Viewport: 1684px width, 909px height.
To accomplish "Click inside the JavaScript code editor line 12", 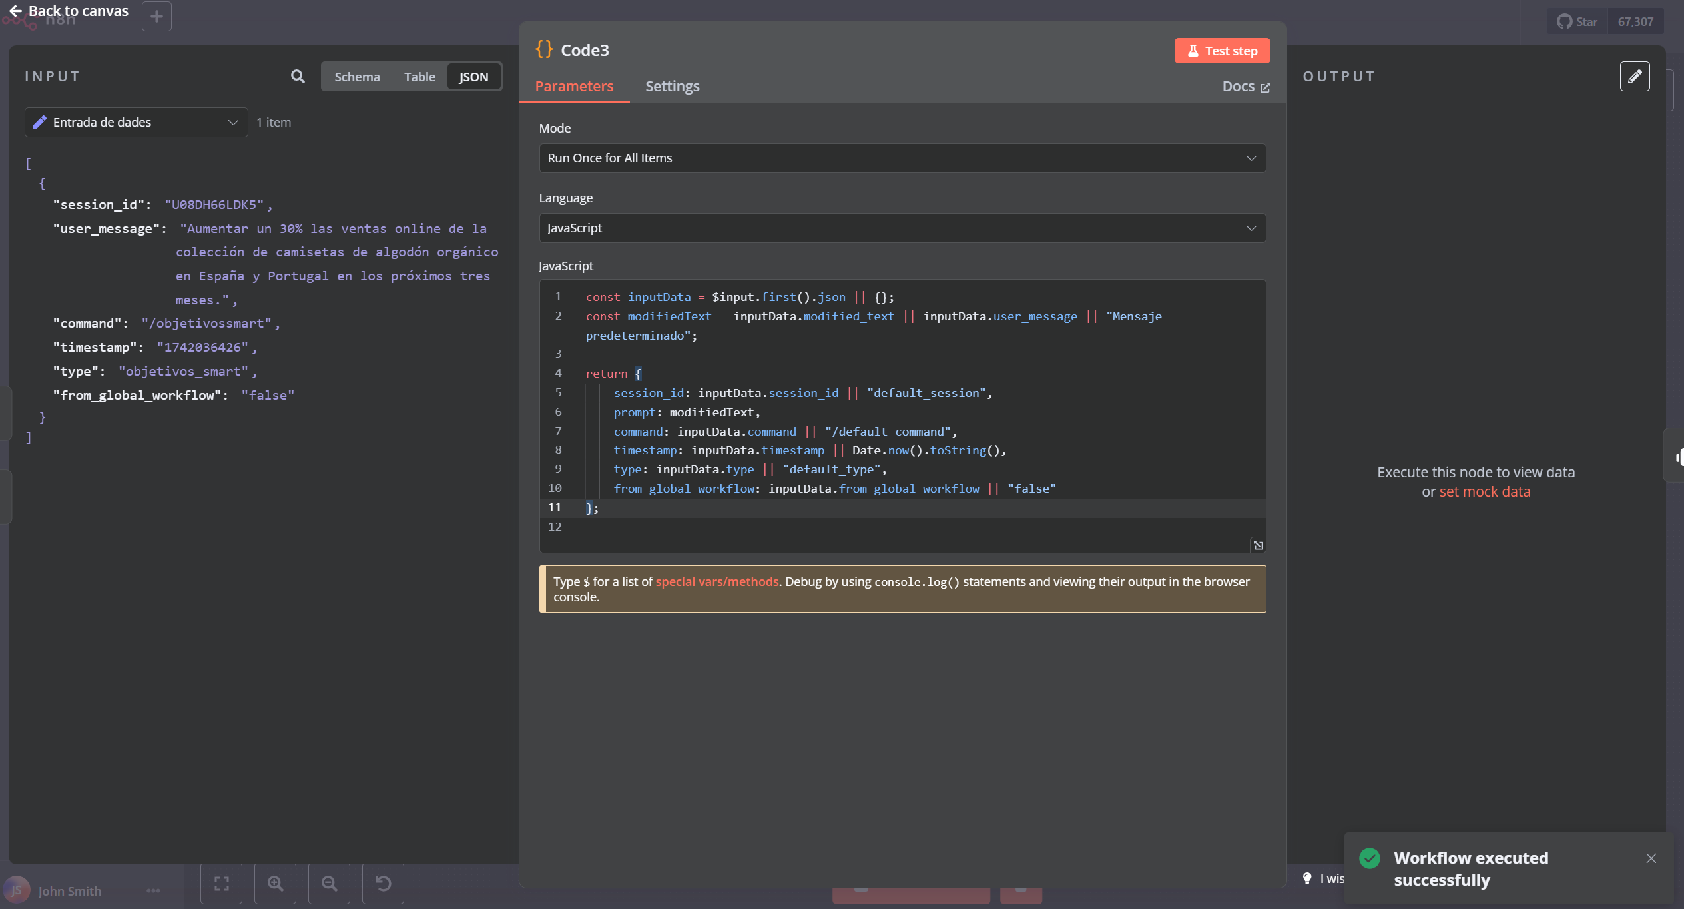I will [x=866, y=527].
